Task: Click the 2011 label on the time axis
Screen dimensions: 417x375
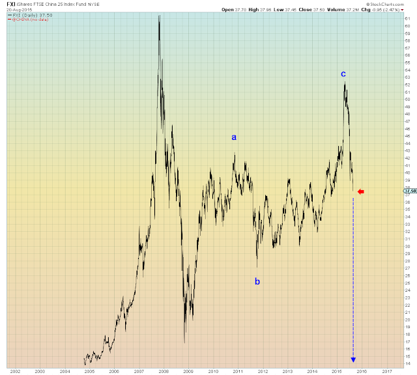Action: tap(238, 371)
